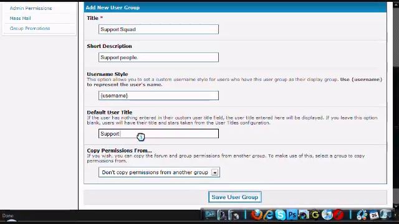Focus the Default User Title field
The width and height of the screenshot is (399, 224).
[158, 134]
